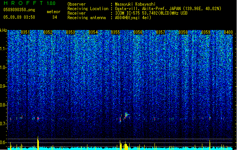Click the version number 1.00

coord(51,3)
